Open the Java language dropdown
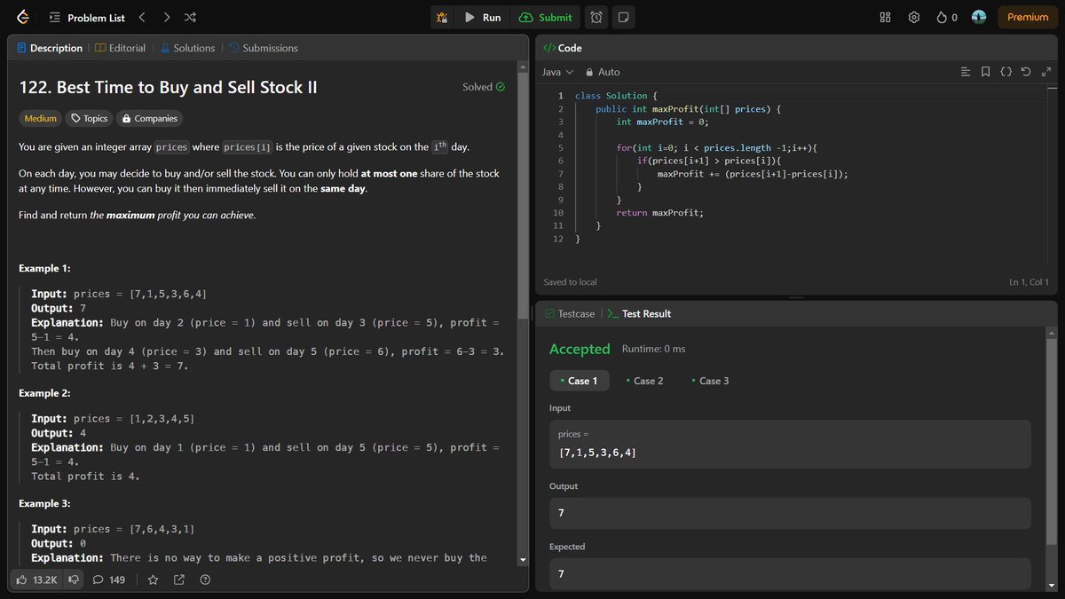Viewport: 1065px width, 599px height. tap(557, 72)
